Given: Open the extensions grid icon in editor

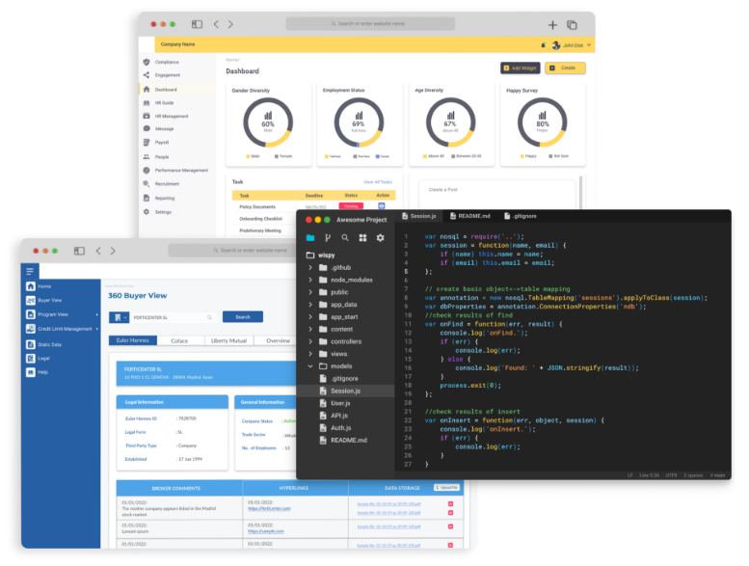Looking at the screenshot, I should click(x=362, y=237).
